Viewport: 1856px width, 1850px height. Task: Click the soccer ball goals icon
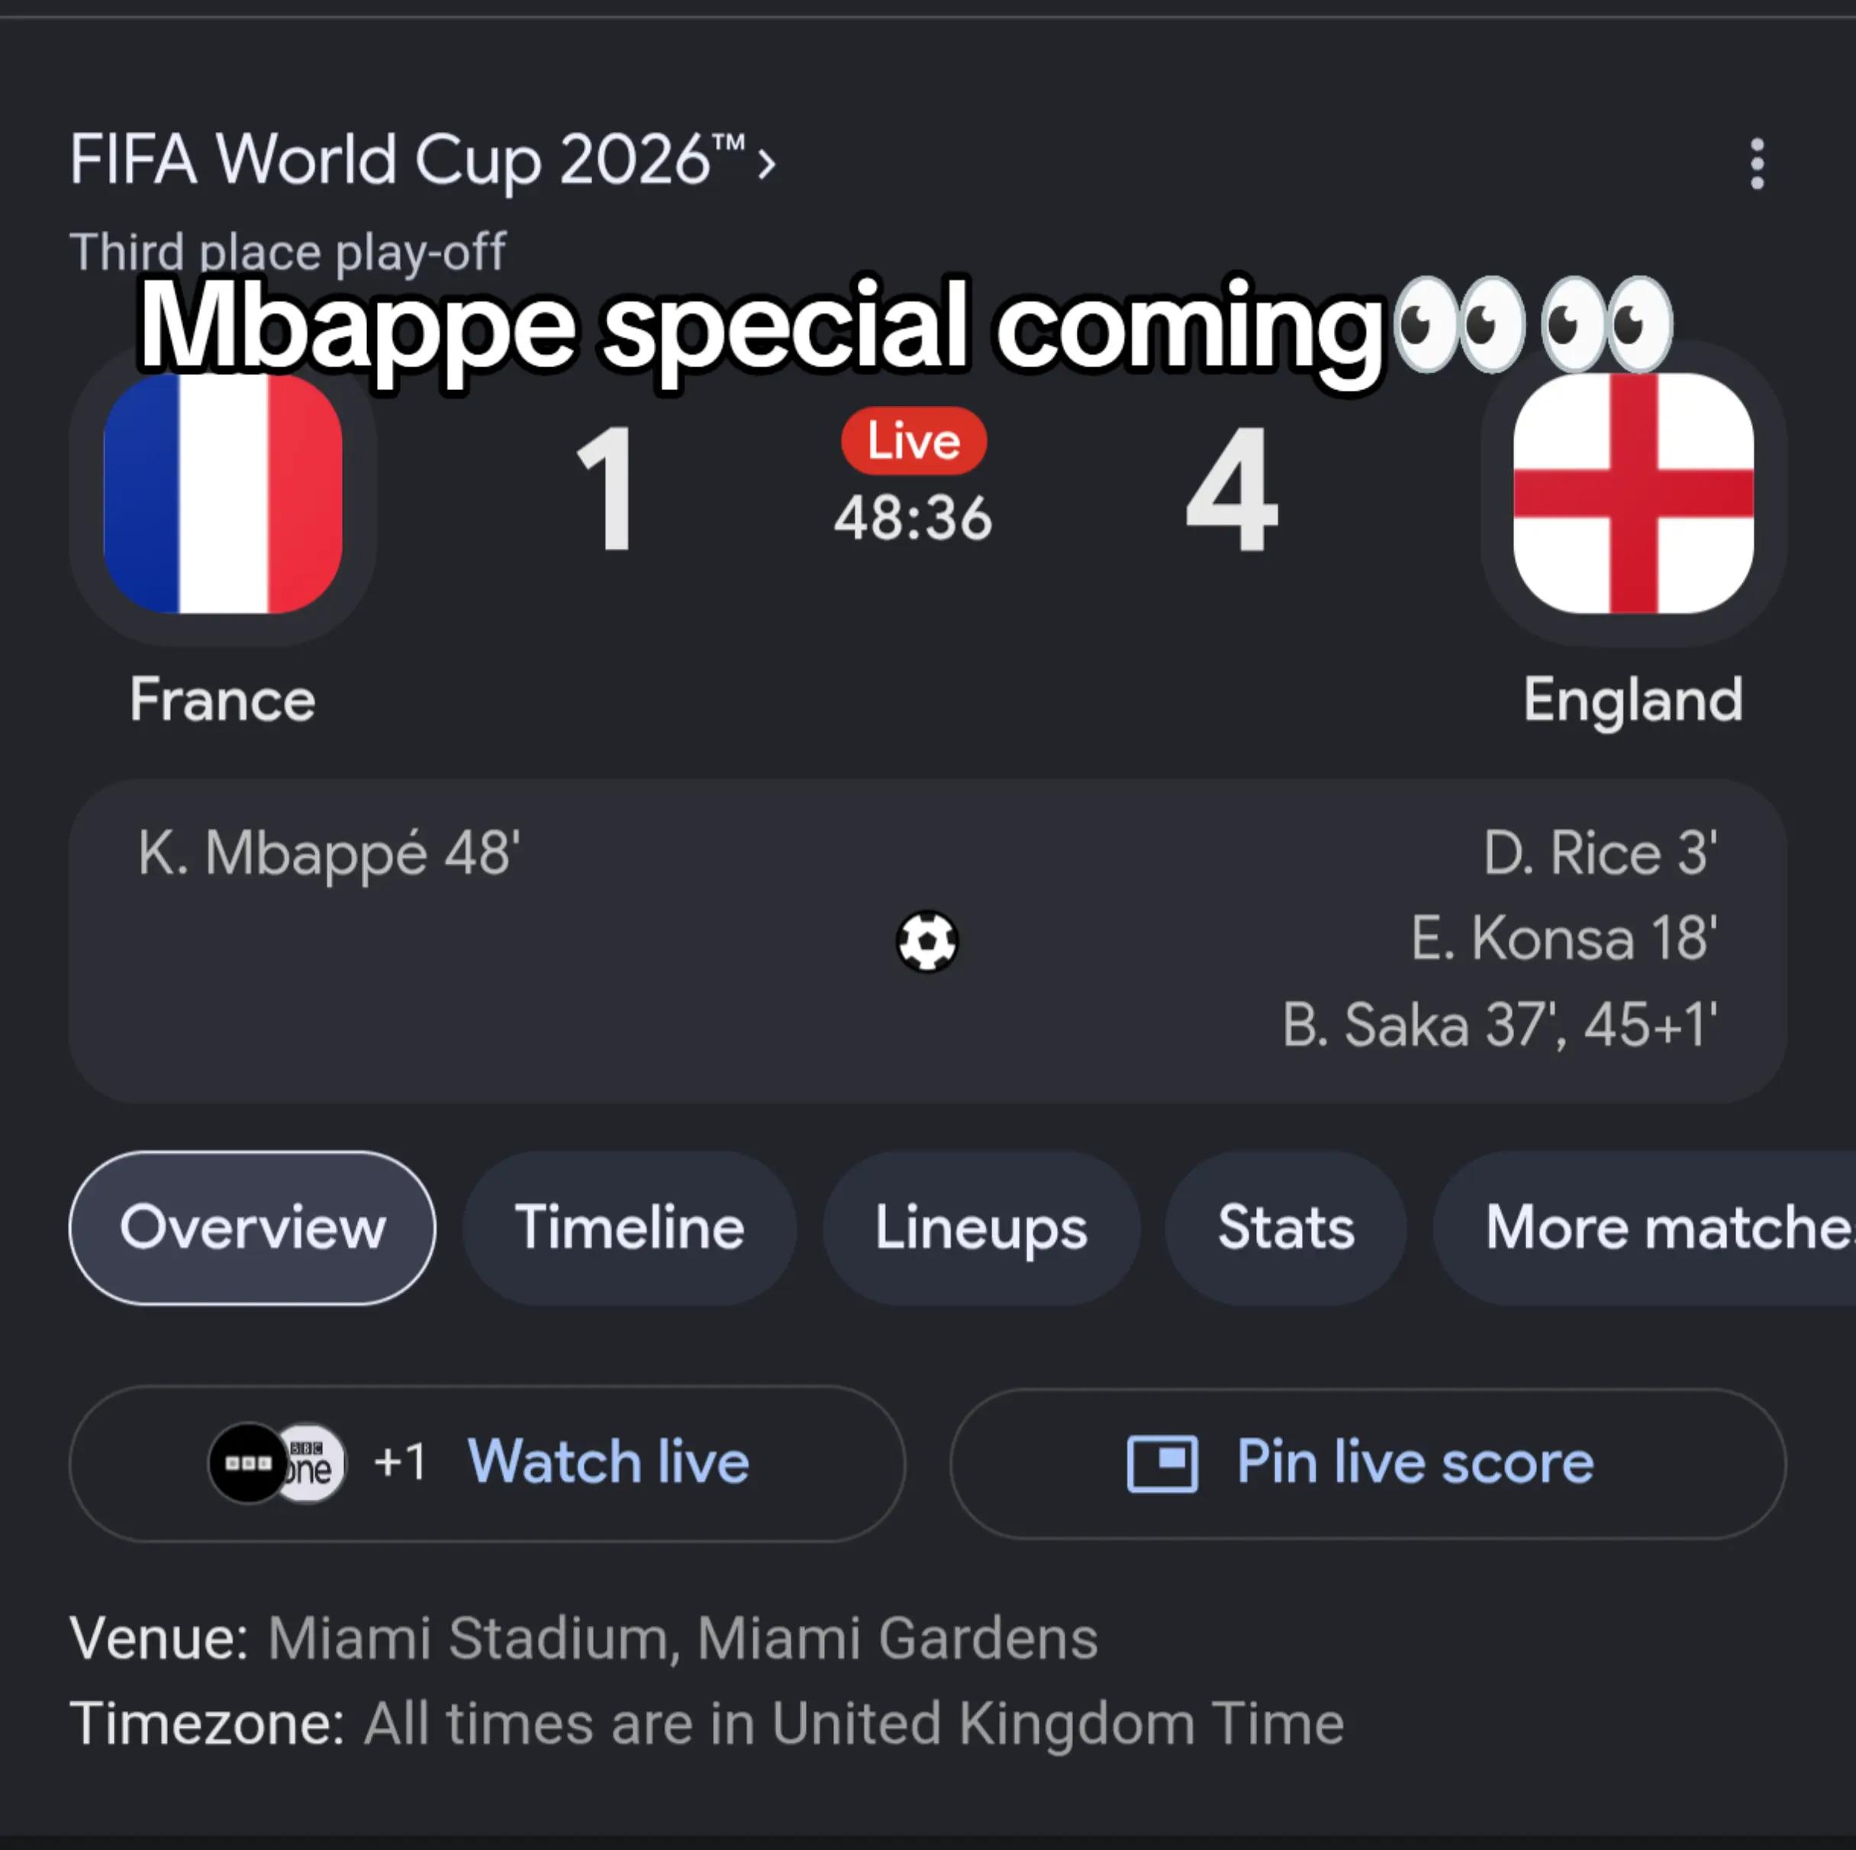point(927,941)
